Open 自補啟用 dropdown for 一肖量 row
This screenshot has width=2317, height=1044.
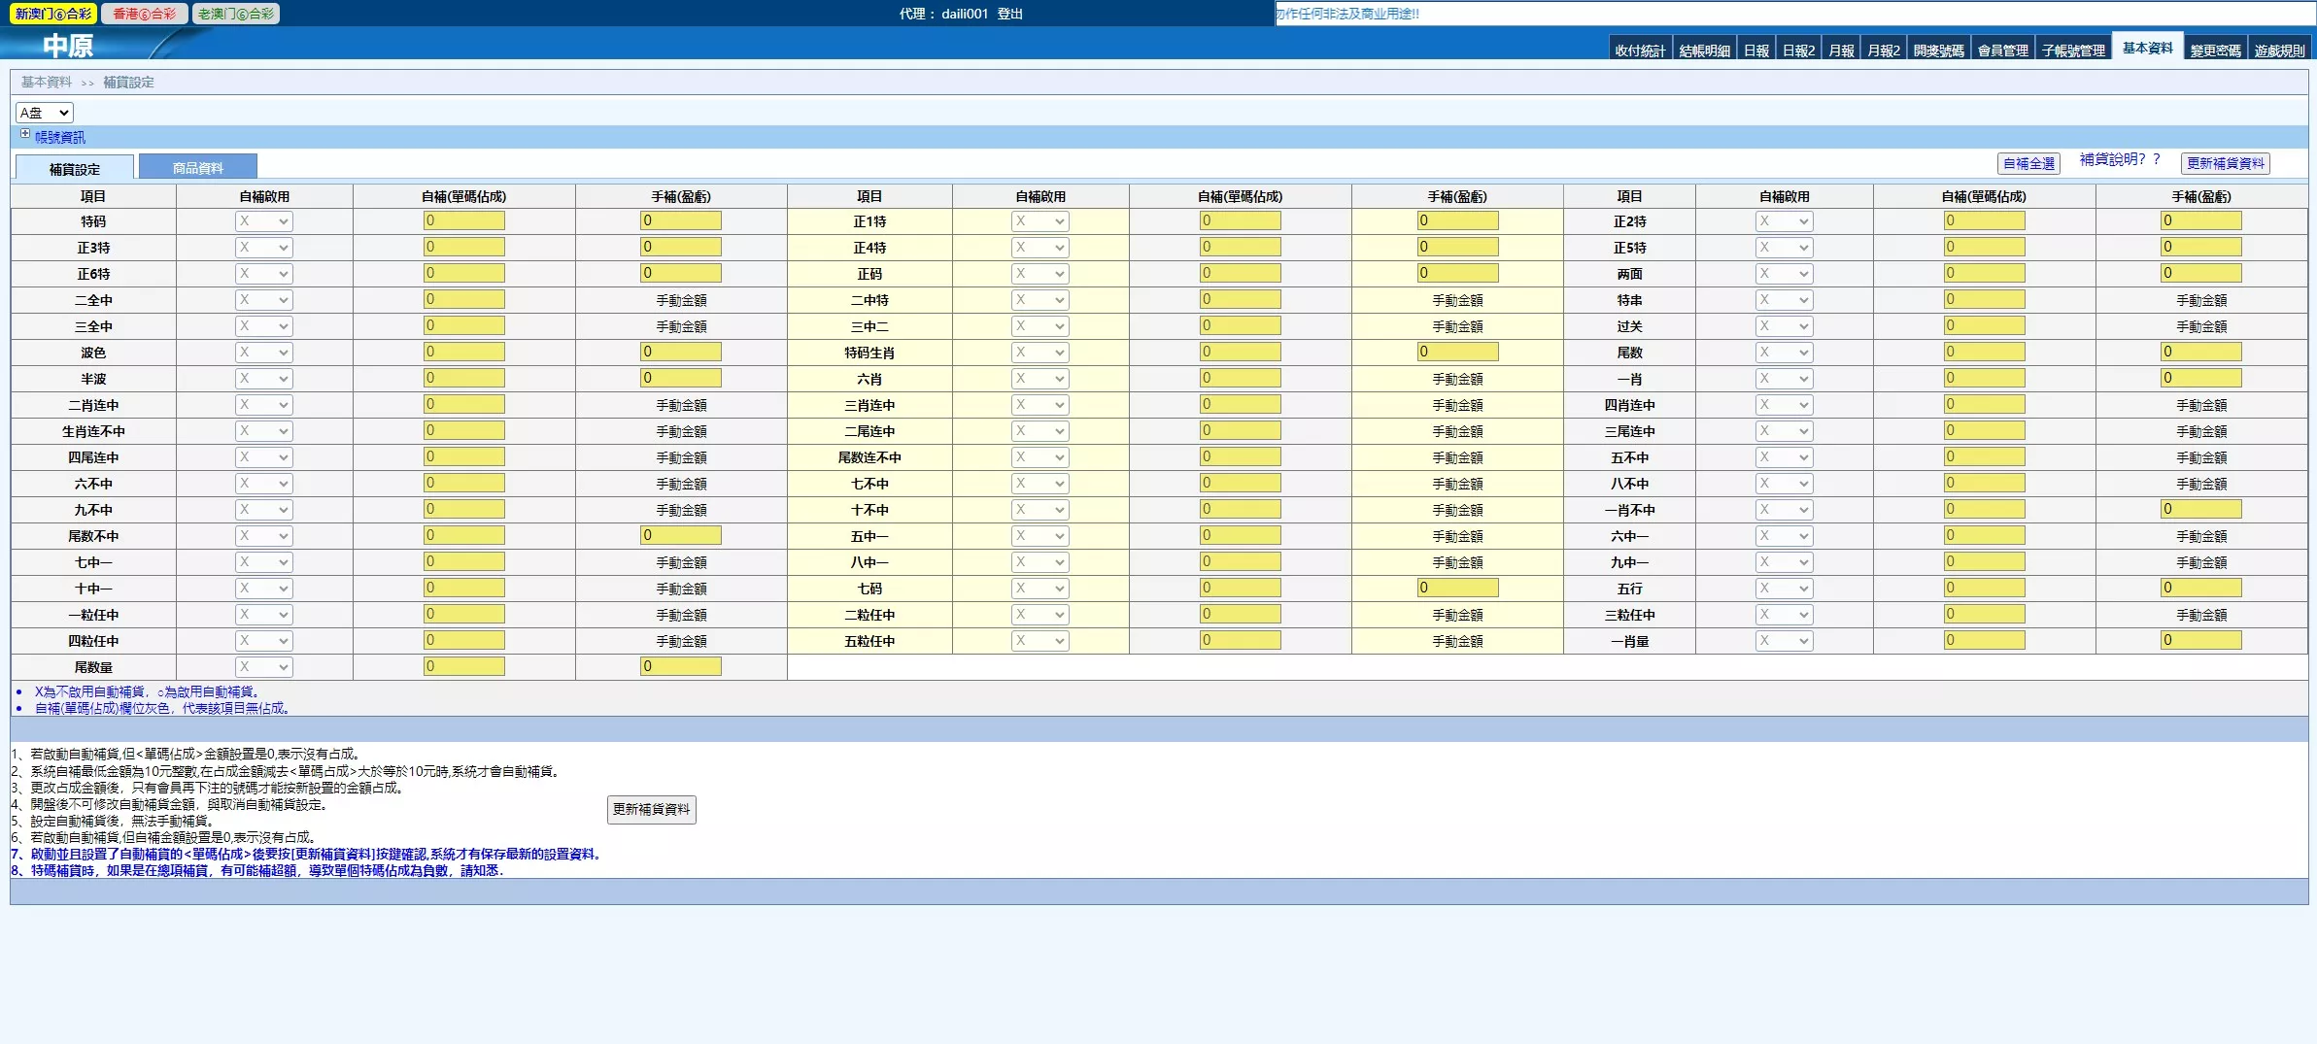coord(1784,641)
